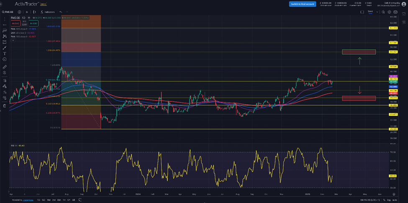This screenshot has height=203, width=408.
Task: Toggle the auto scale option
Action: 395,200
